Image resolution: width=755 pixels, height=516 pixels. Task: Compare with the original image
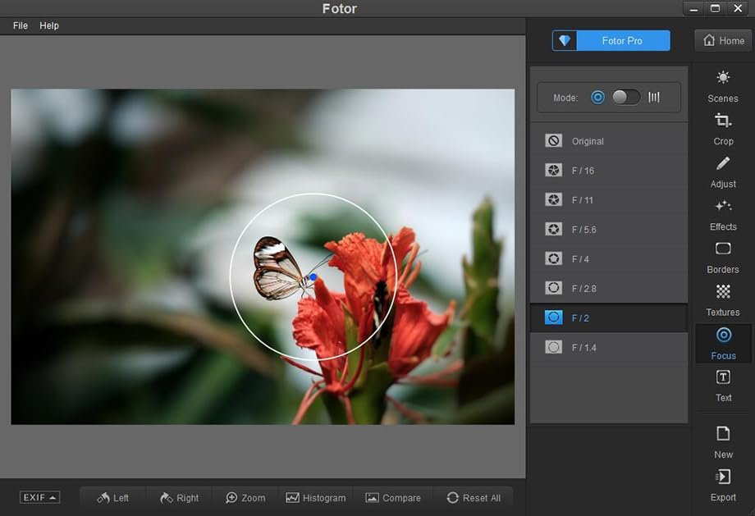pos(393,498)
